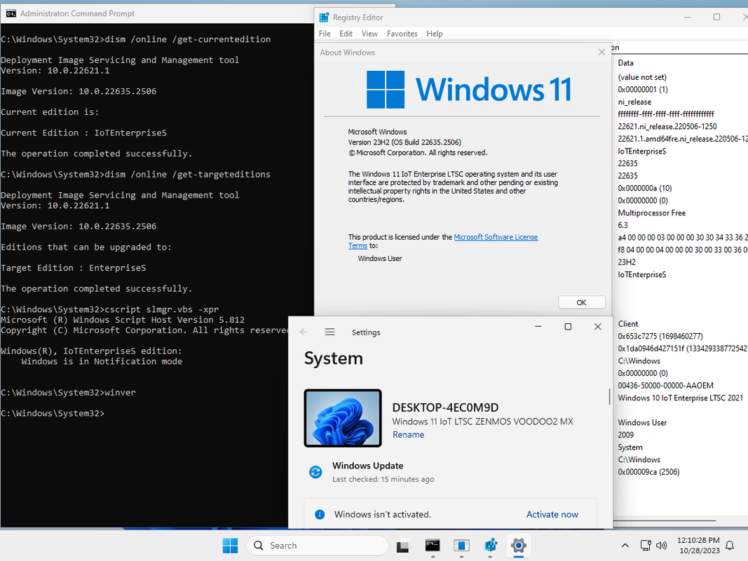This screenshot has height=561, width=748.
Task: Click the Data column header in Registry
Action: tap(625, 63)
